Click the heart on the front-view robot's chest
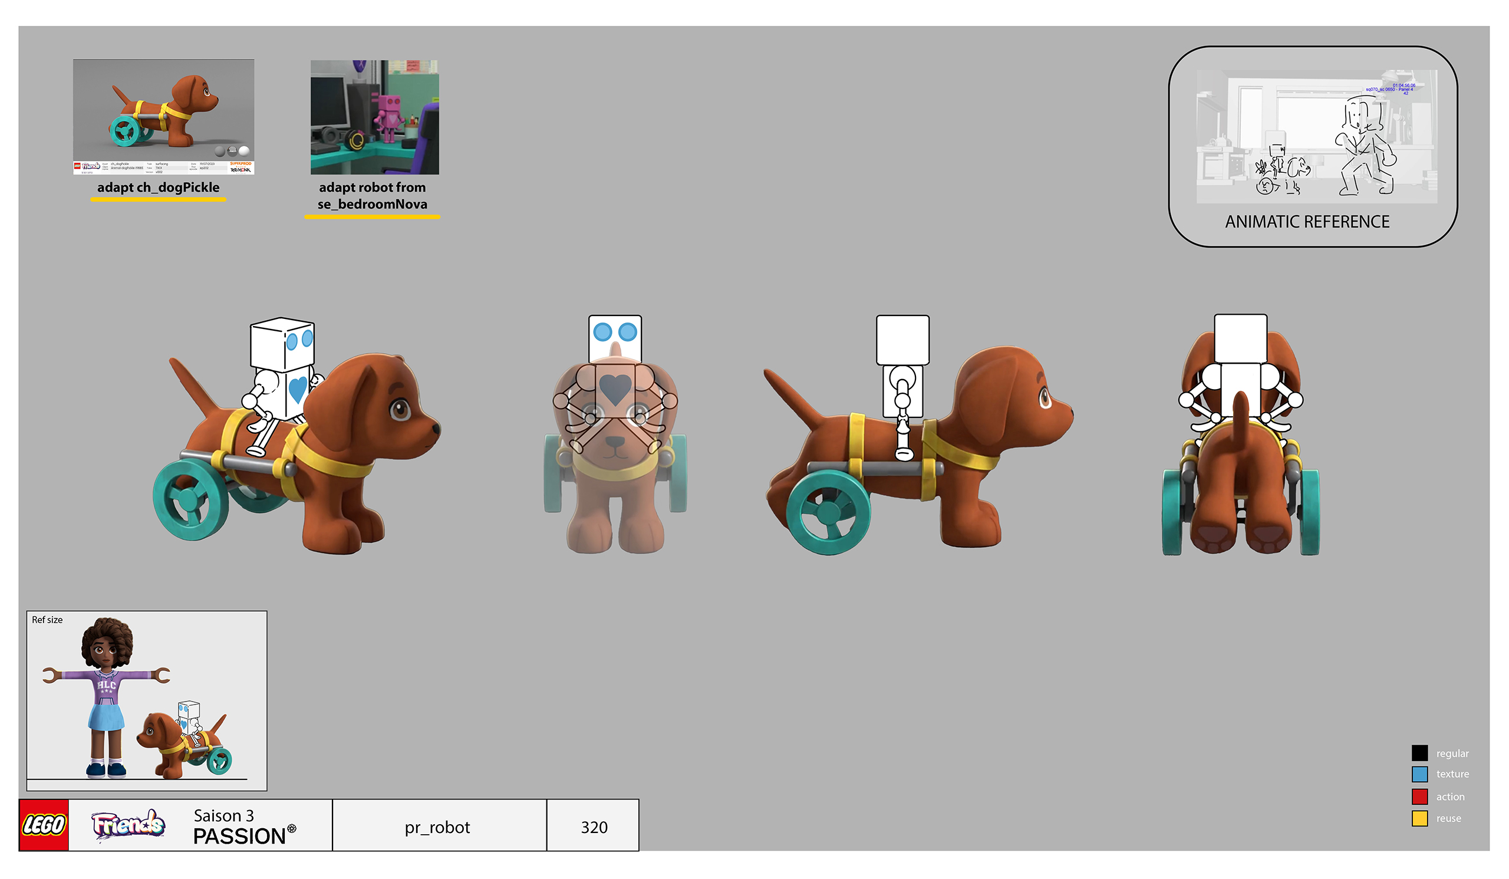This screenshot has height=879, width=1509. coord(615,388)
